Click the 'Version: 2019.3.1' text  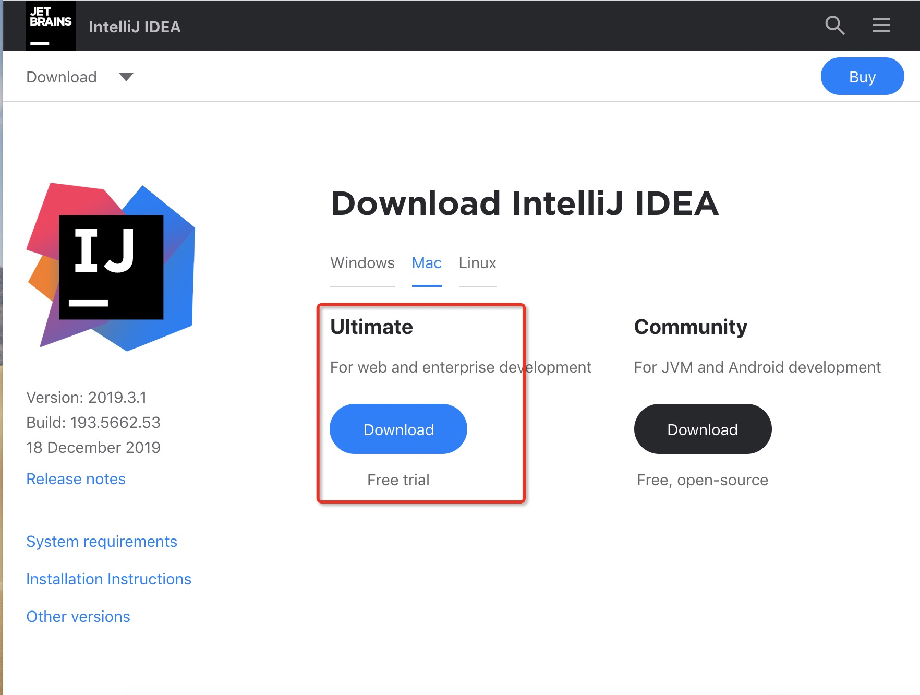coord(87,398)
